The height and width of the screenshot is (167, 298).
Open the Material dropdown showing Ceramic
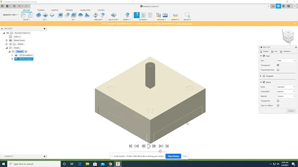tap(286, 96)
